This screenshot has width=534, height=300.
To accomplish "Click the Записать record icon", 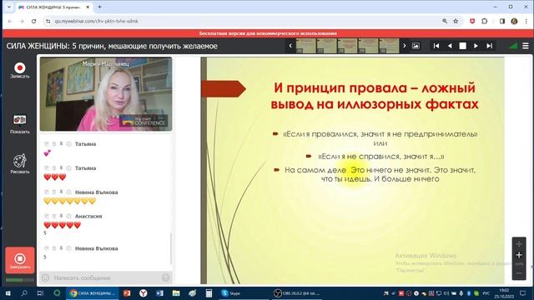I will [x=20, y=68].
